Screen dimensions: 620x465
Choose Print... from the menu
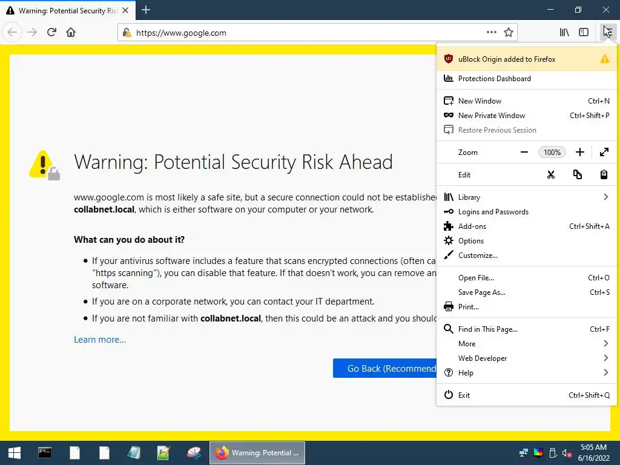pyautogui.click(x=526, y=307)
